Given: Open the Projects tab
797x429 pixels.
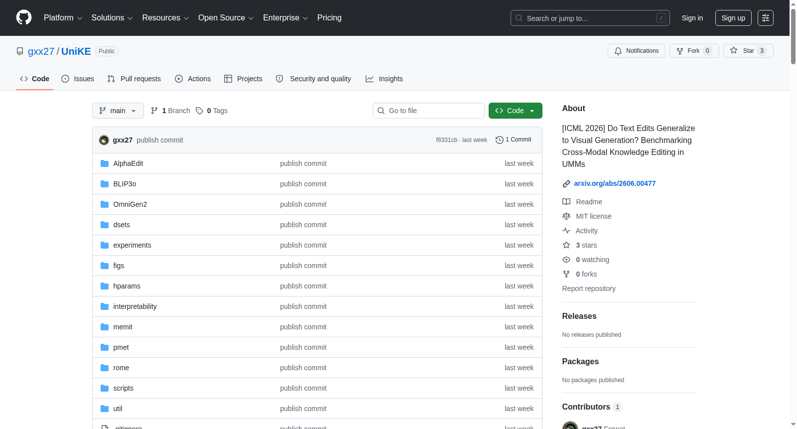Looking at the screenshot, I should click(243, 79).
